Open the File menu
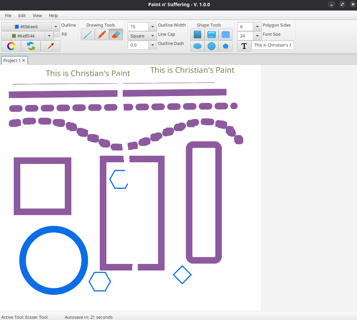The image size is (357, 320). [x=8, y=15]
